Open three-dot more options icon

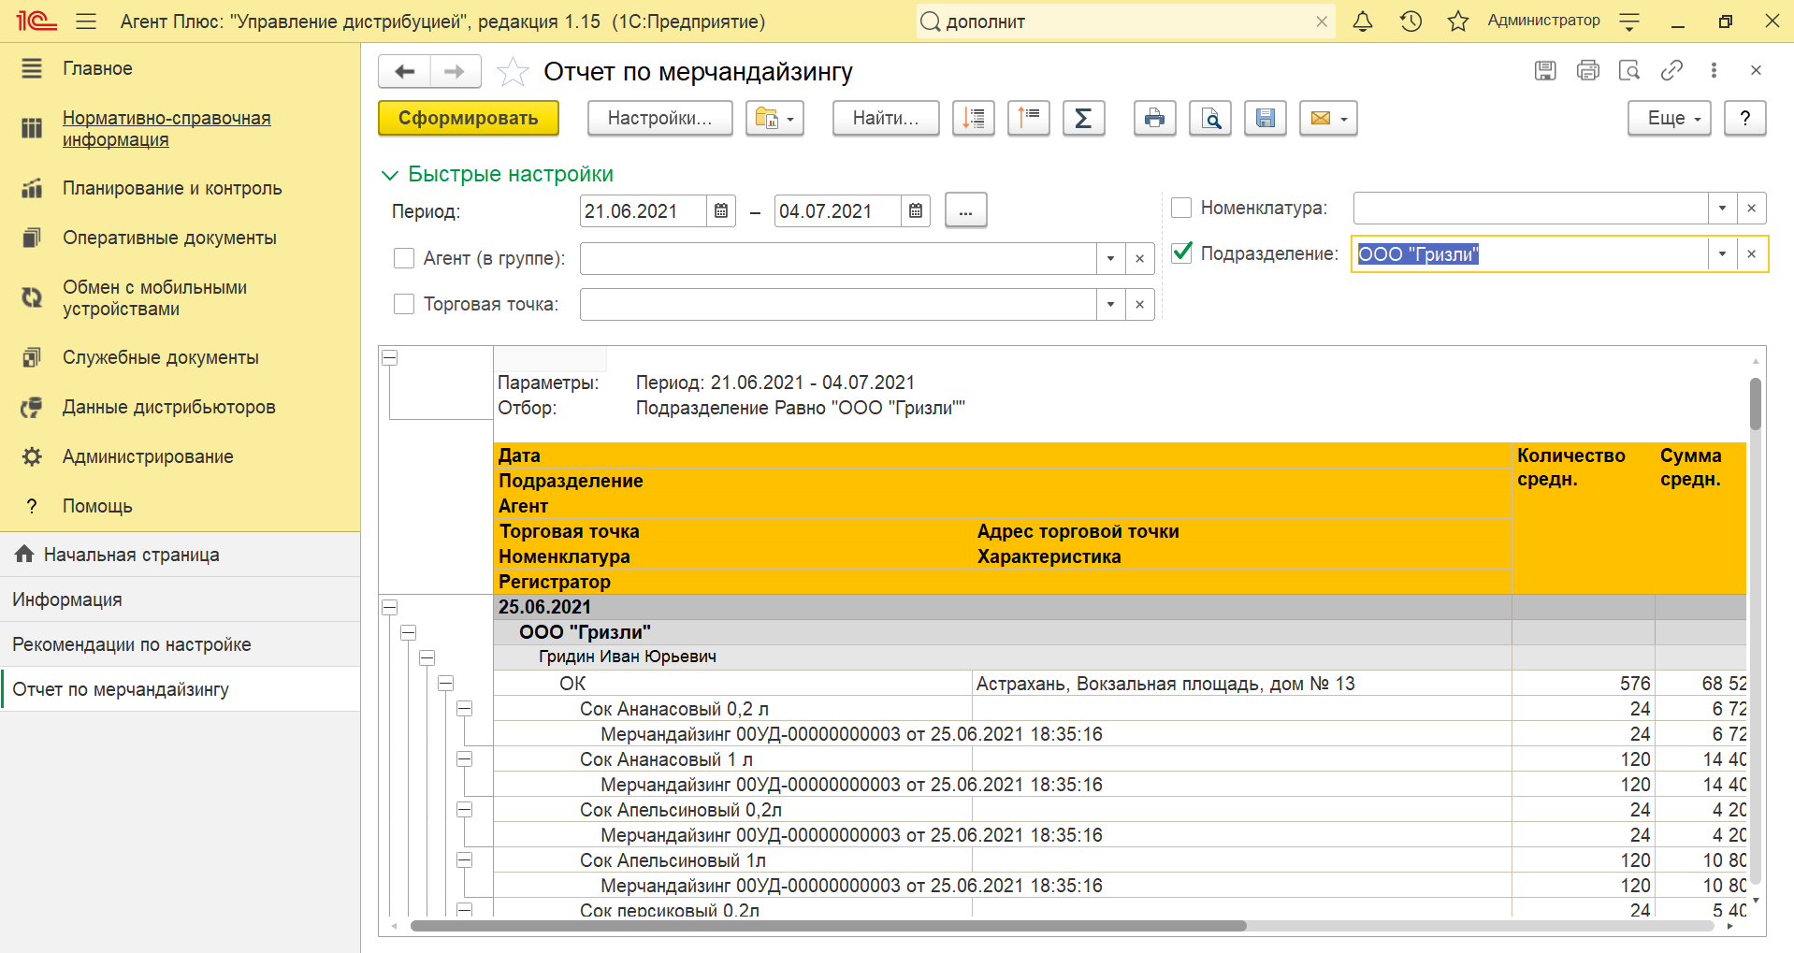1714,70
